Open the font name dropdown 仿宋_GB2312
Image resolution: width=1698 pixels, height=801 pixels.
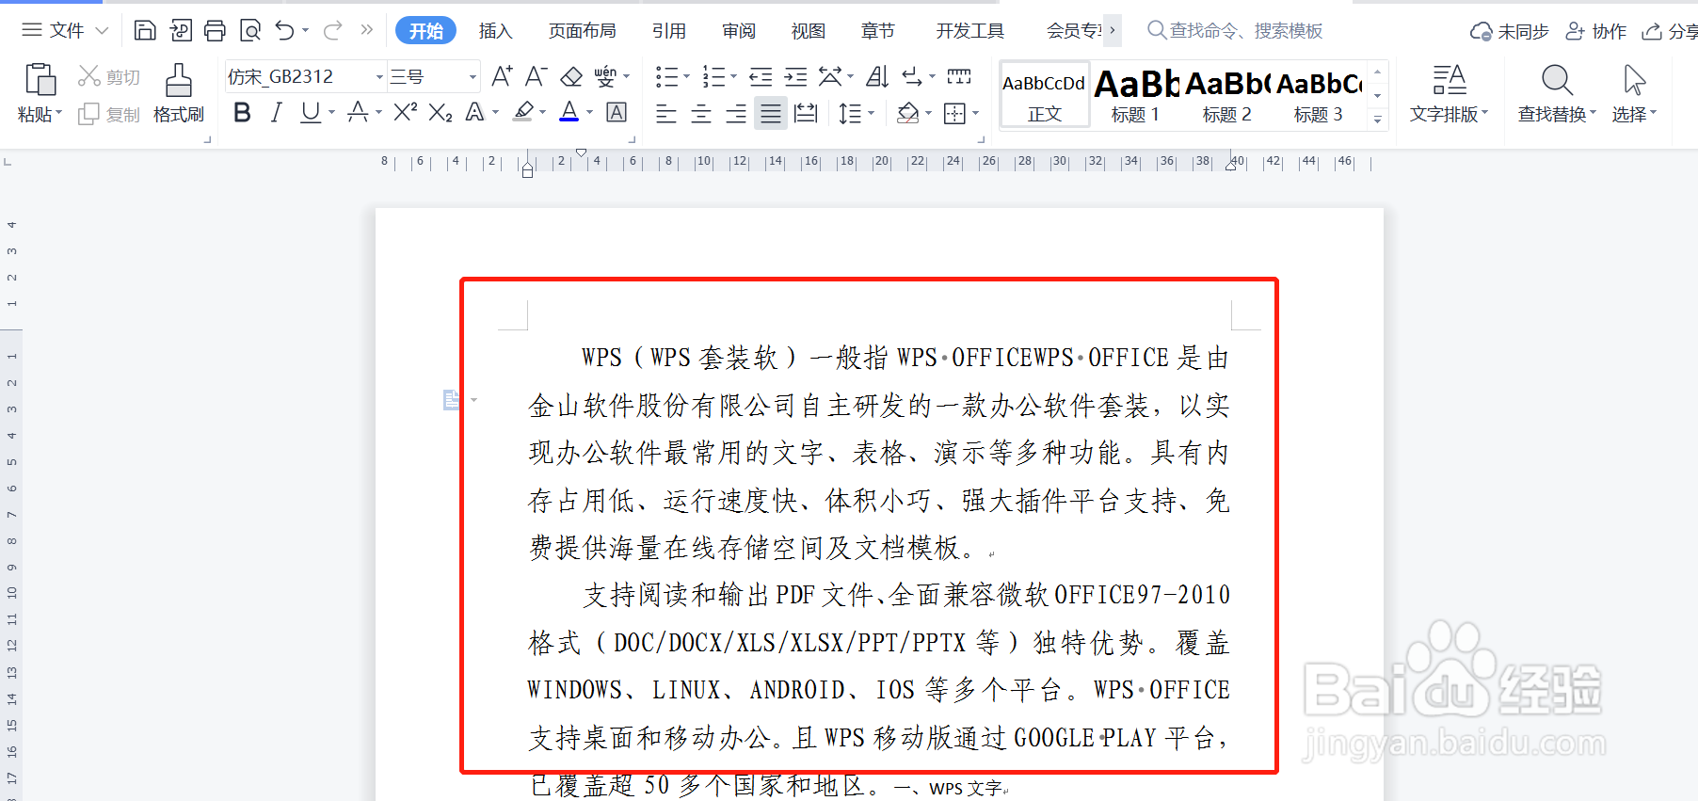[x=380, y=77]
